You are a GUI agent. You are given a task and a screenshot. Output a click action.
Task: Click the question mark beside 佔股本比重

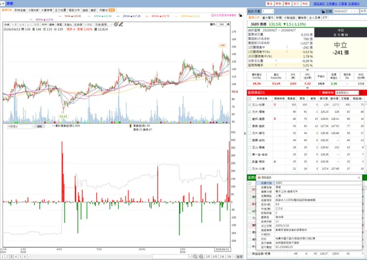pyautogui.click(x=276, y=61)
